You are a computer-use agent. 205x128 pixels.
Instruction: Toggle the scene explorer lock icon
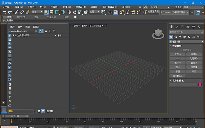point(46,31)
